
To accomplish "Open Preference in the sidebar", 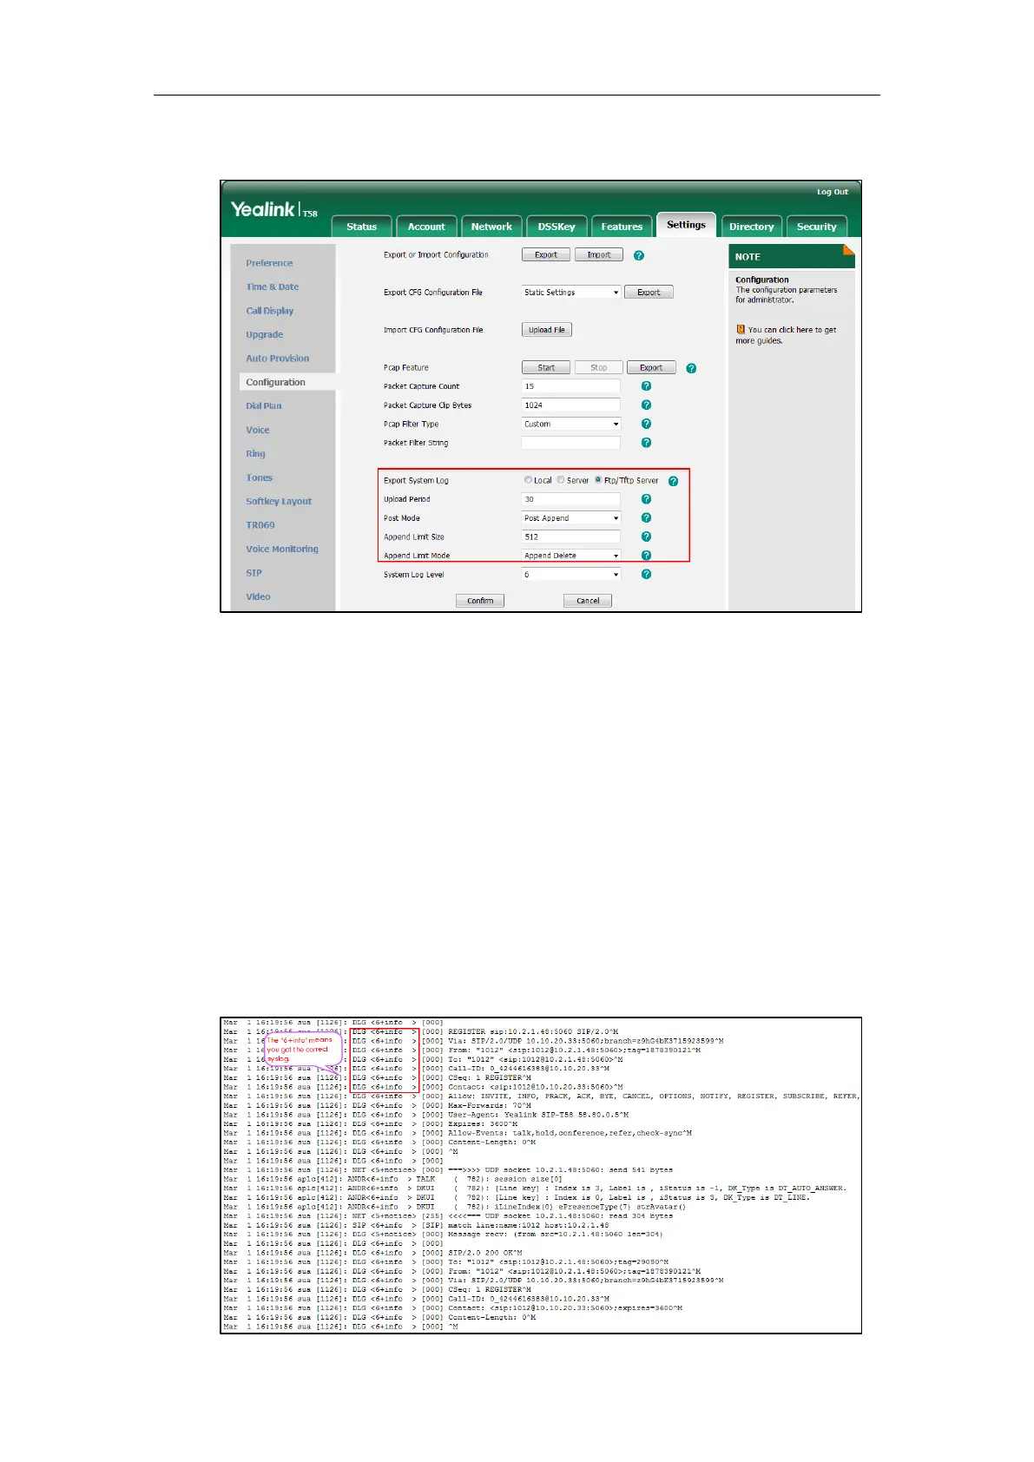I will [269, 263].
